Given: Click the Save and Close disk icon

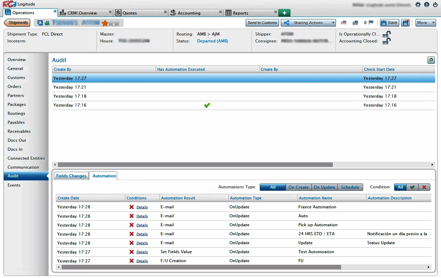Looking at the screenshot, I should click(x=406, y=22).
